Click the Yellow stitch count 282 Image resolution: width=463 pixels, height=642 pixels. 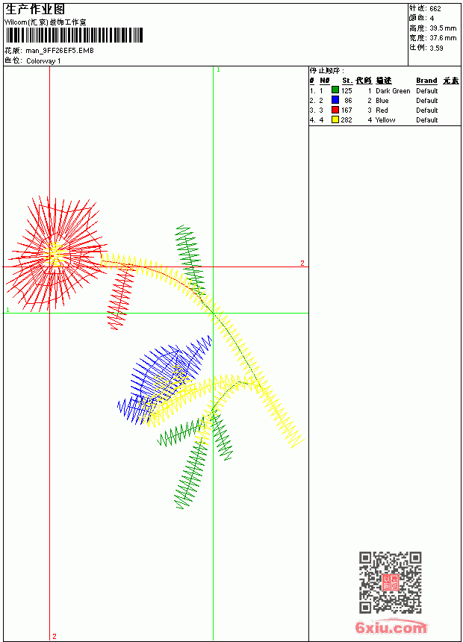[347, 120]
